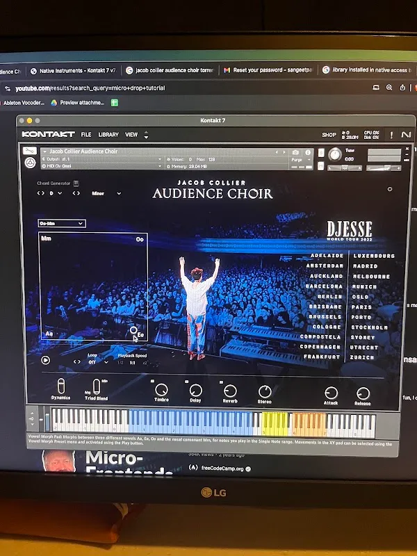
Task: Open the Kontakt VIEW menu
Action: (131, 135)
